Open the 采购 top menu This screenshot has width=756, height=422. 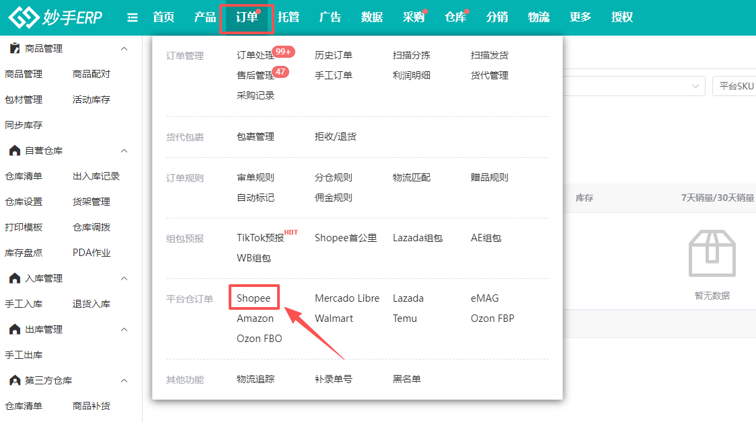414,17
